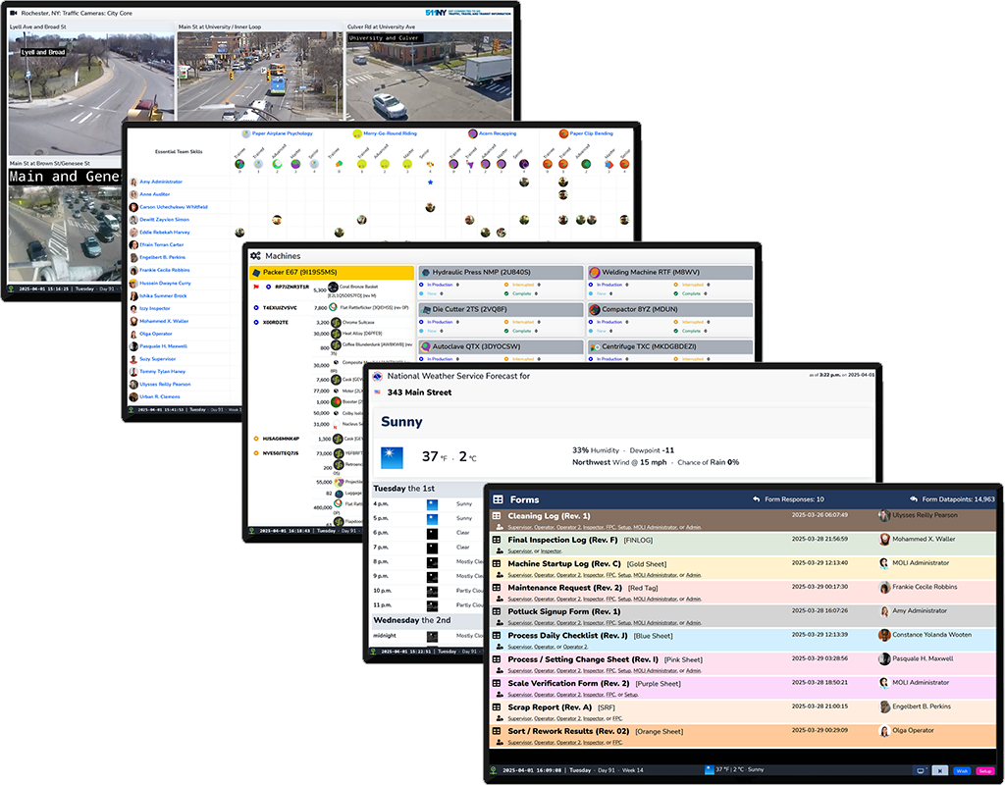
Task: Click the red flag on order RP7JZNR3T1R
Action: tap(256, 288)
